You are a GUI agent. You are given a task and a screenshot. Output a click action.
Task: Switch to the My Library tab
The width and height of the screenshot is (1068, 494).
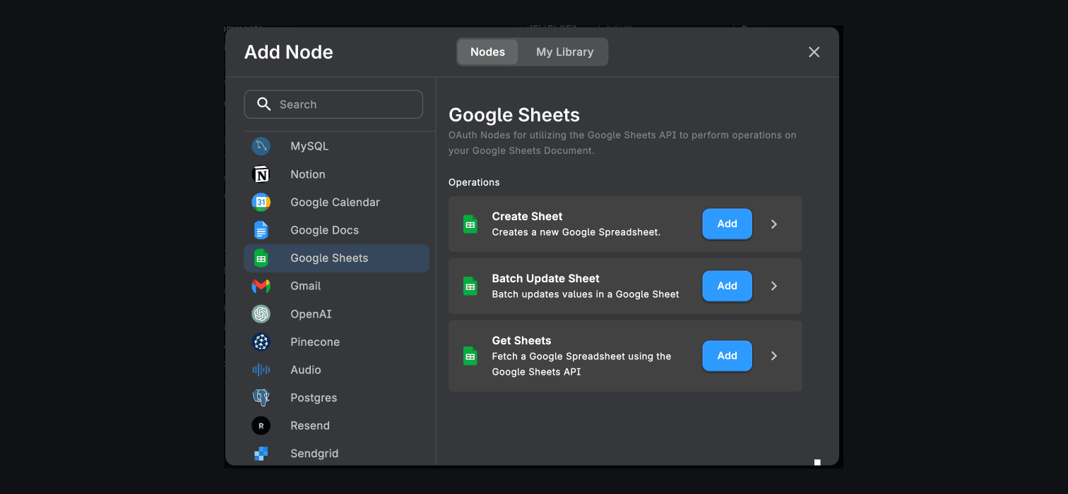pos(564,52)
